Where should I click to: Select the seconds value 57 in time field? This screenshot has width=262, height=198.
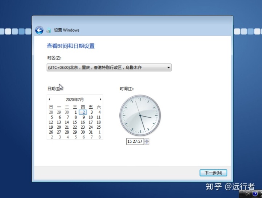click(140, 141)
